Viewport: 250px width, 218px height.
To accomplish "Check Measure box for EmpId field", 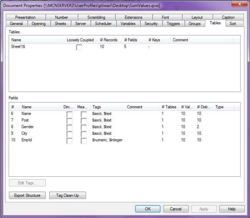I will 83,141.
